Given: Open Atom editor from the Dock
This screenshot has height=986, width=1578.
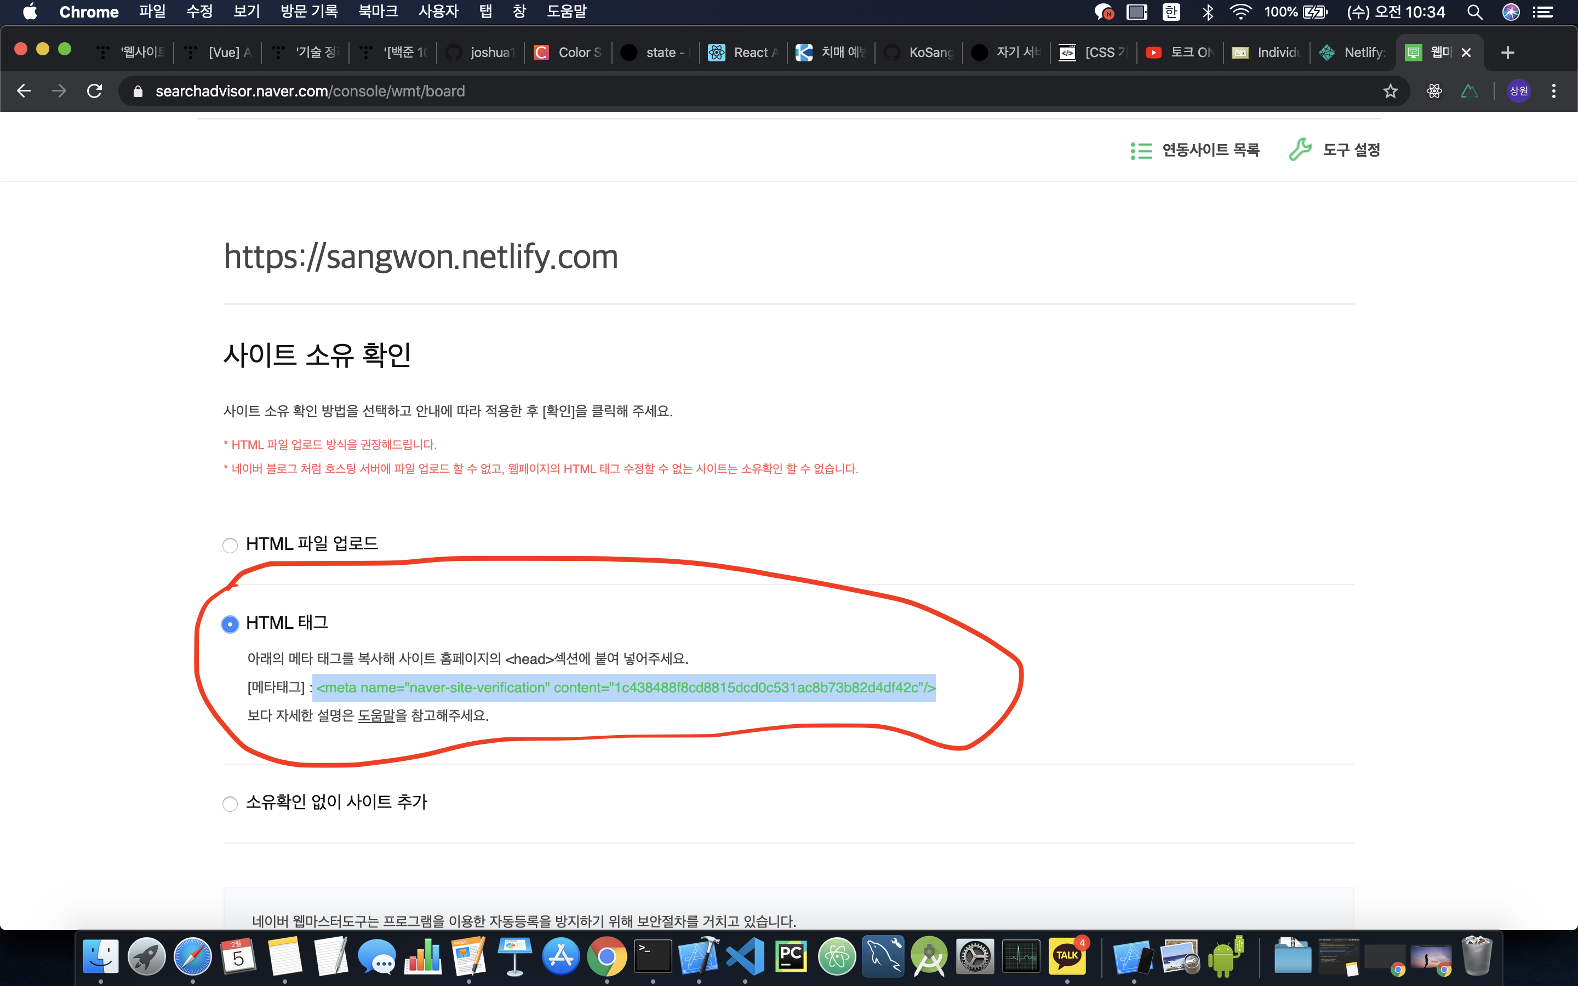Looking at the screenshot, I should pos(837,956).
